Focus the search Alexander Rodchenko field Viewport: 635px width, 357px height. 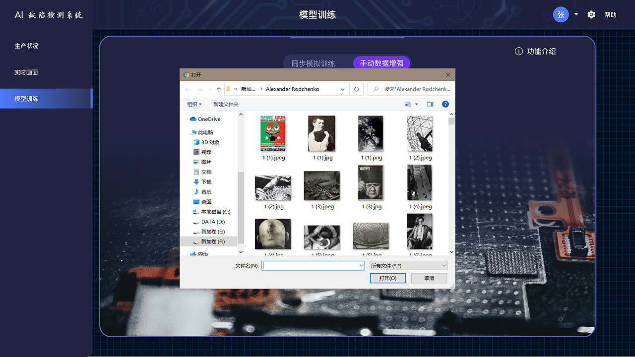[x=409, y=89]
